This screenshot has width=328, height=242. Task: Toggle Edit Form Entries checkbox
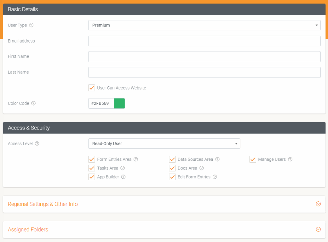click(172, 177)
